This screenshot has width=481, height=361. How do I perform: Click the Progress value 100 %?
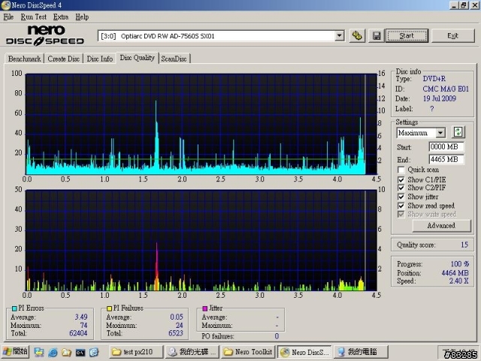point(459,264)
